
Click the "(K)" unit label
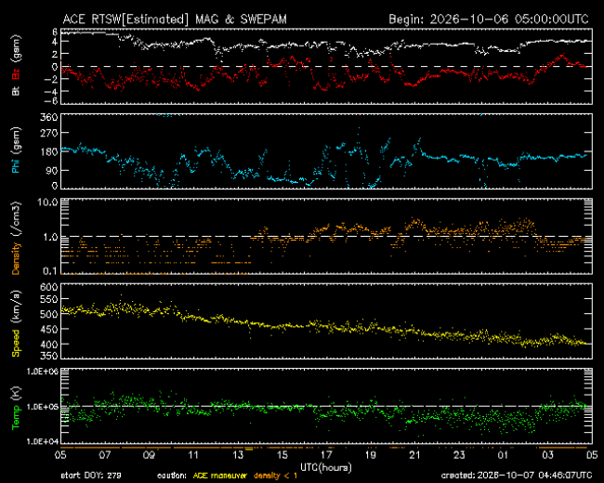tap(16, 394)
